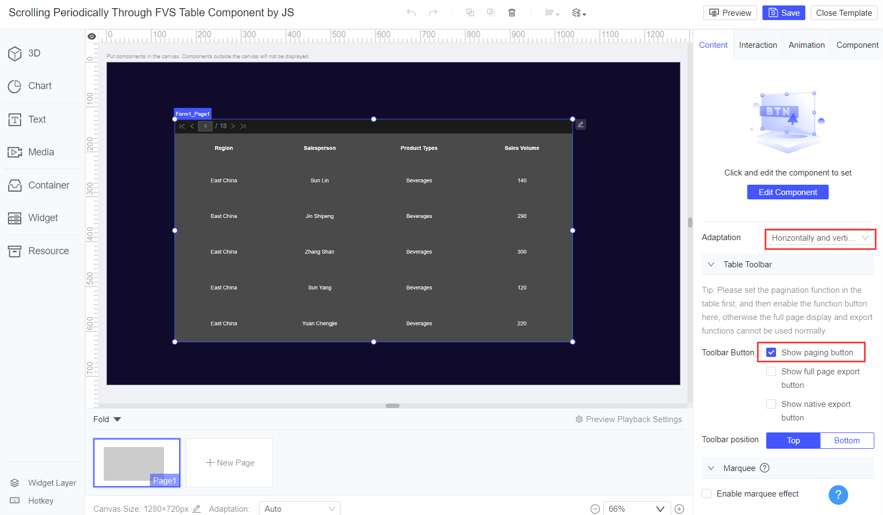Image resolution: width=883 pixels, height=515 pixels.
Task: Click the send backward layer icon
Action: pyautogui.click(x=491, y=12)
